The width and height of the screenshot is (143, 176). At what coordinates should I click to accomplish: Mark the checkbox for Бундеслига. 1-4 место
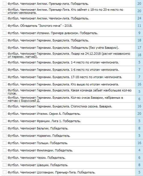pyautogui.click(x=5, y=62)
